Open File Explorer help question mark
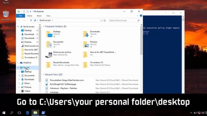 click(x=141, y=16)
